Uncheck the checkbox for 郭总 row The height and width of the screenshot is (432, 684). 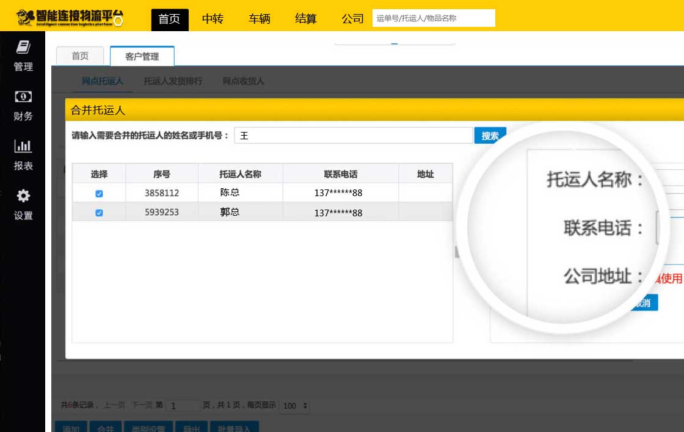click(x=99, y=213)
